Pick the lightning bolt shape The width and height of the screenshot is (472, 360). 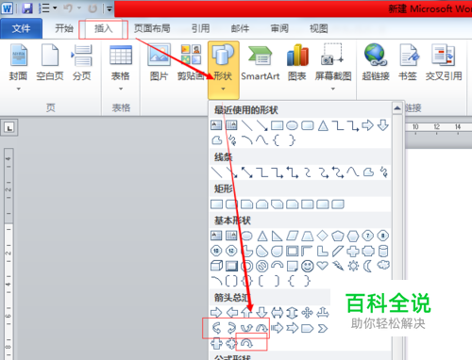point(338,266)
